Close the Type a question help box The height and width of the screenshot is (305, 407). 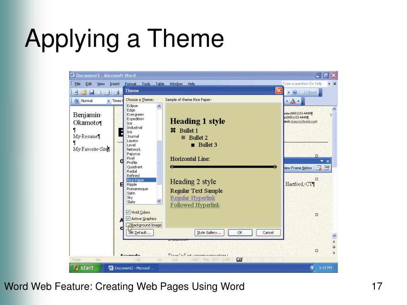(335, 84)
